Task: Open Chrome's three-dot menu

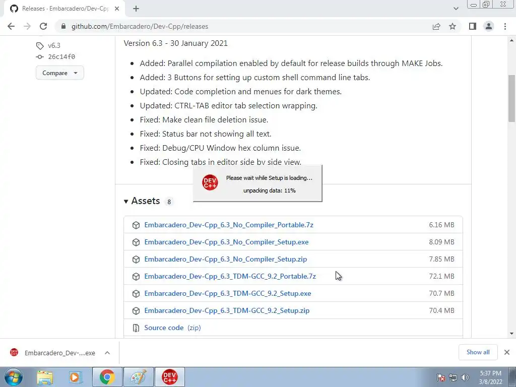Action: 505,26
